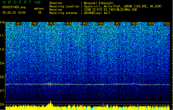Image resolution: width=173 pixels, height=110 pixels.
Task: Click the 1451 time marker
Action: pyautogui.click(x=18, y=24)
